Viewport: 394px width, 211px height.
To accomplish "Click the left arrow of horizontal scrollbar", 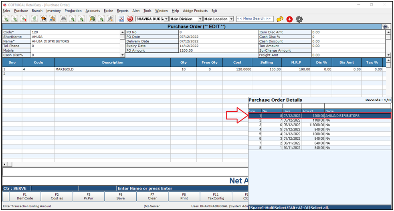I will point(5,165).
